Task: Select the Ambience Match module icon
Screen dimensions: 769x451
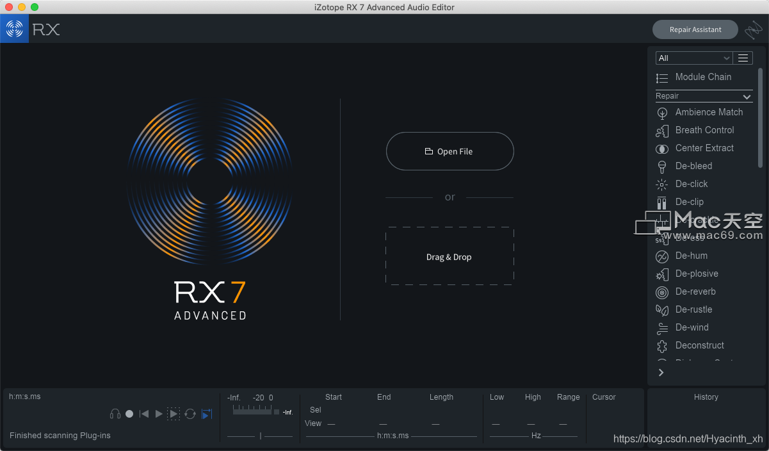Action: tap(662, 113)
